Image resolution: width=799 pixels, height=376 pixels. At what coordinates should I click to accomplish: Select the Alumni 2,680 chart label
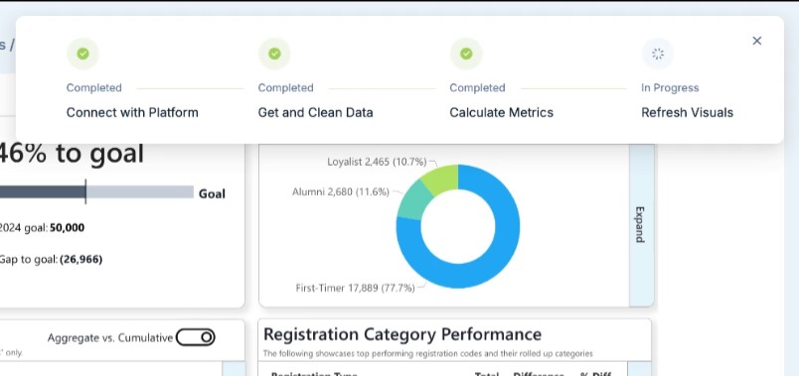point(341,191)
